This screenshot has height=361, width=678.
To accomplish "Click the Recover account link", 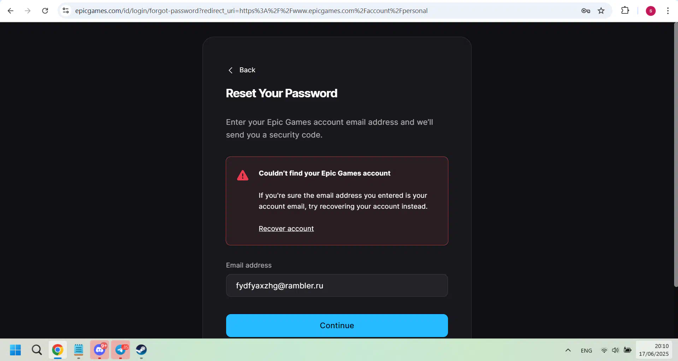I will click(x=286, y=228).
